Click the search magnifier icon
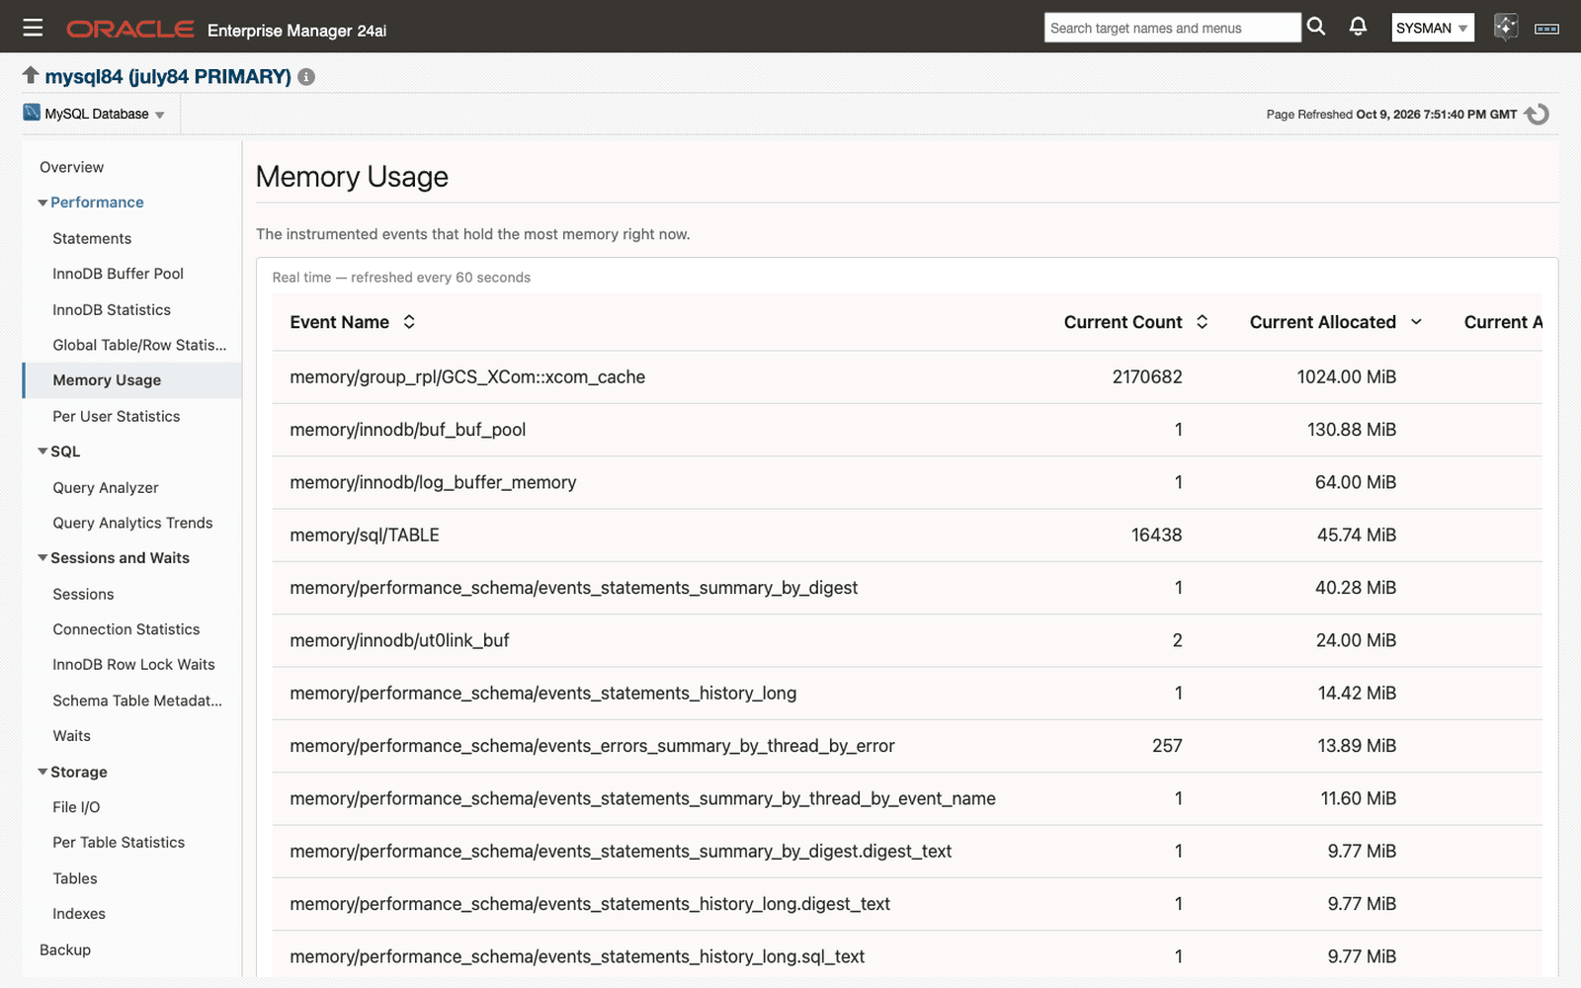 (1316, 27)
